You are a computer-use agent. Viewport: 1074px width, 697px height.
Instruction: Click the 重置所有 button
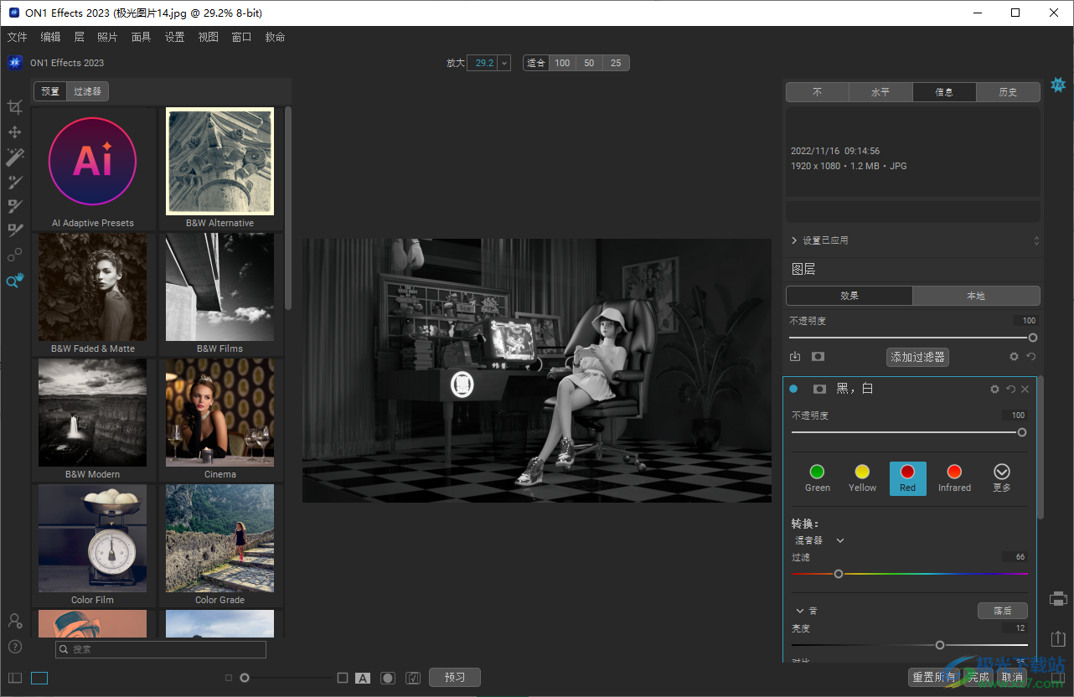(x=934, y=678)
